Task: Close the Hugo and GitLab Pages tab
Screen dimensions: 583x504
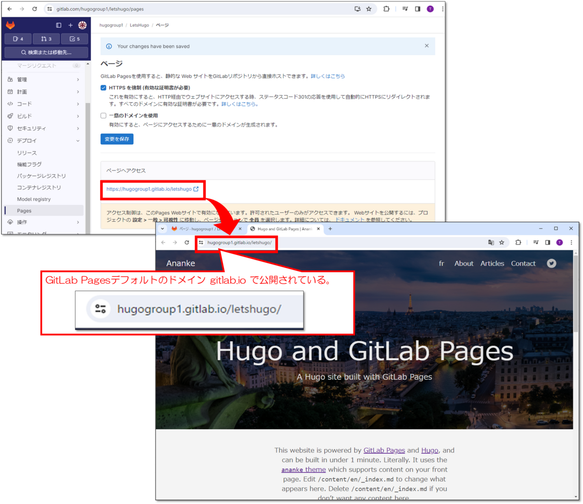Action: tap(319, 229)
